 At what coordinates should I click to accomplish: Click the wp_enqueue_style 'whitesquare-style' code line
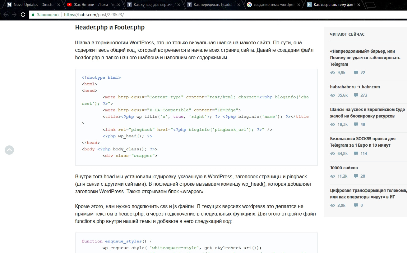182,248
